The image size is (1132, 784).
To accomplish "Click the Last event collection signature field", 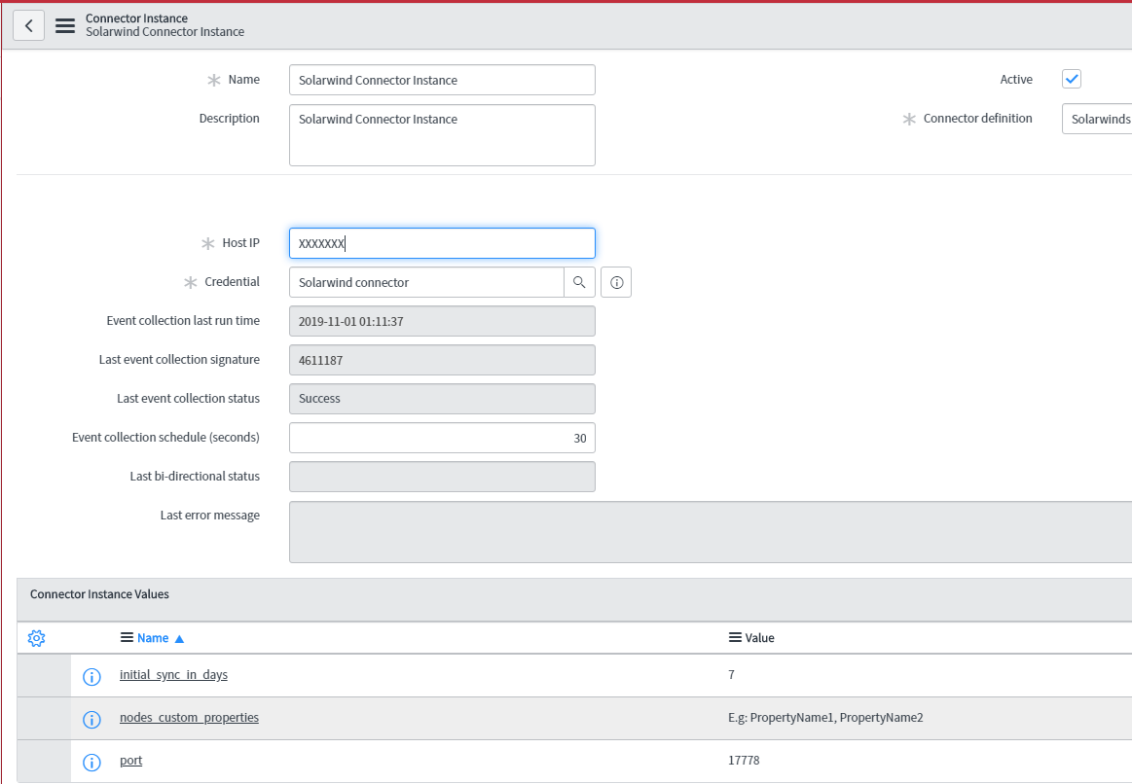I will [x=442, y=360].
